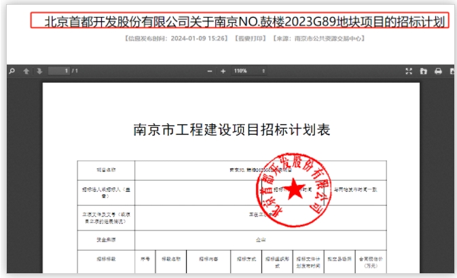Click the cut-off icon right of the printer
The width and height of the screenshot is (457, 278).
[452, 71]
